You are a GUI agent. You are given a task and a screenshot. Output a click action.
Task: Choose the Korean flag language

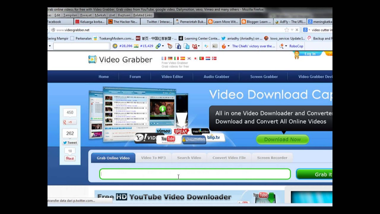click(189, 59)
